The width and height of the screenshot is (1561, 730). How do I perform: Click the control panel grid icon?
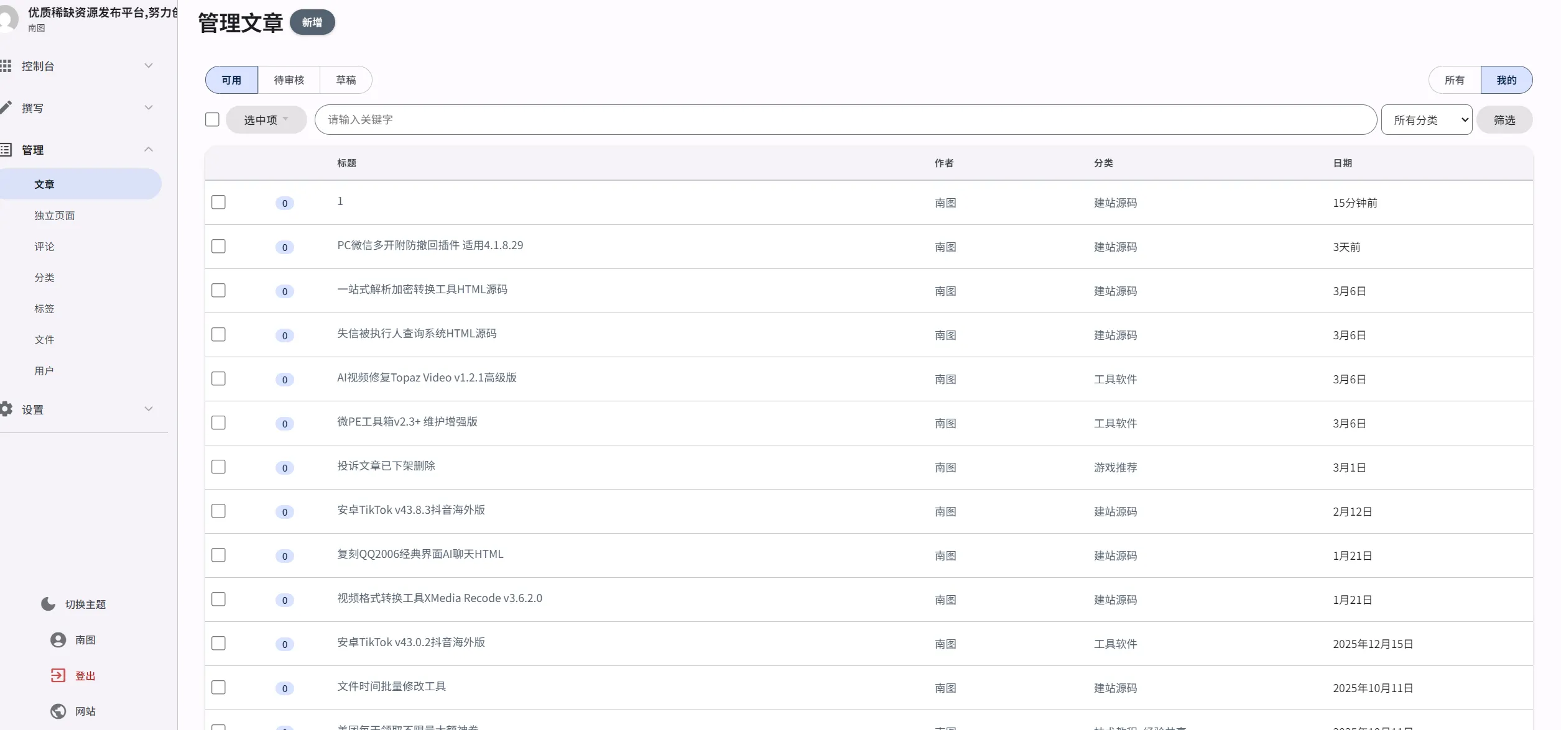pos(6,66)
